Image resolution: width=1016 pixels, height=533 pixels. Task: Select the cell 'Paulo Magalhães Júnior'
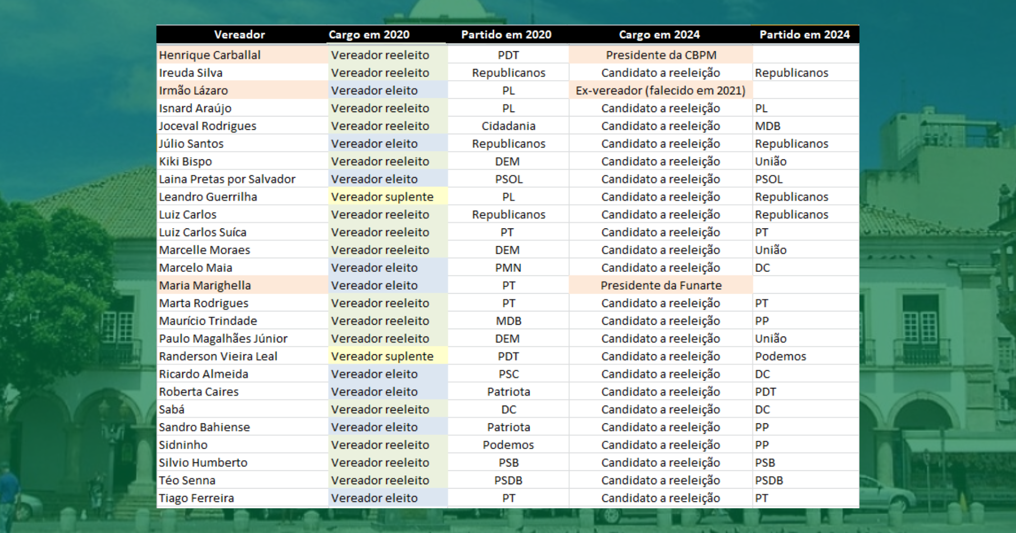[x=242, y=339]
